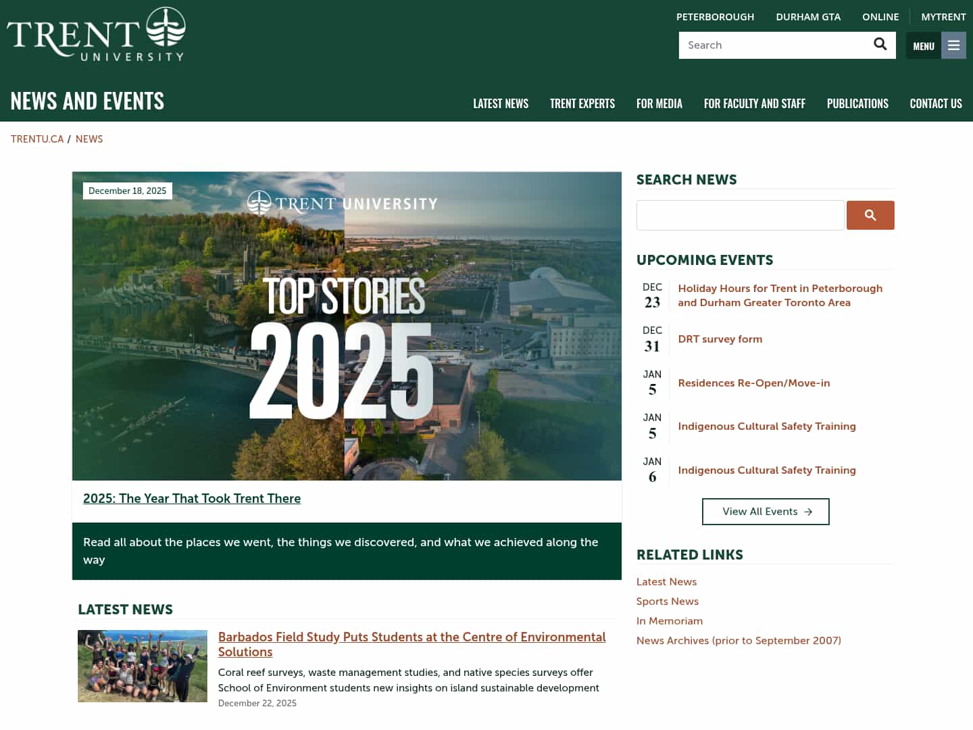Screen dimensions: 973x730
Task: Click the View All Events button
Action: tap(766, 512)
